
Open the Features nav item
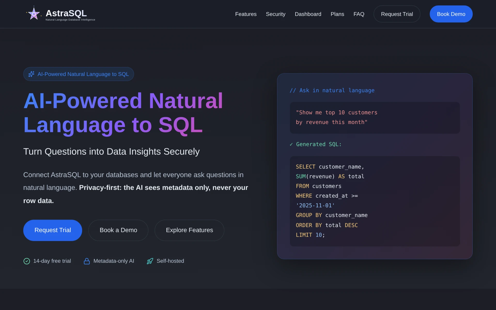click(x=246, y=14)
